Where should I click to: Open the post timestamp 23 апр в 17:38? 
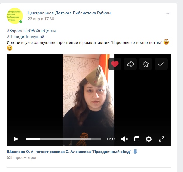[41, 19]
